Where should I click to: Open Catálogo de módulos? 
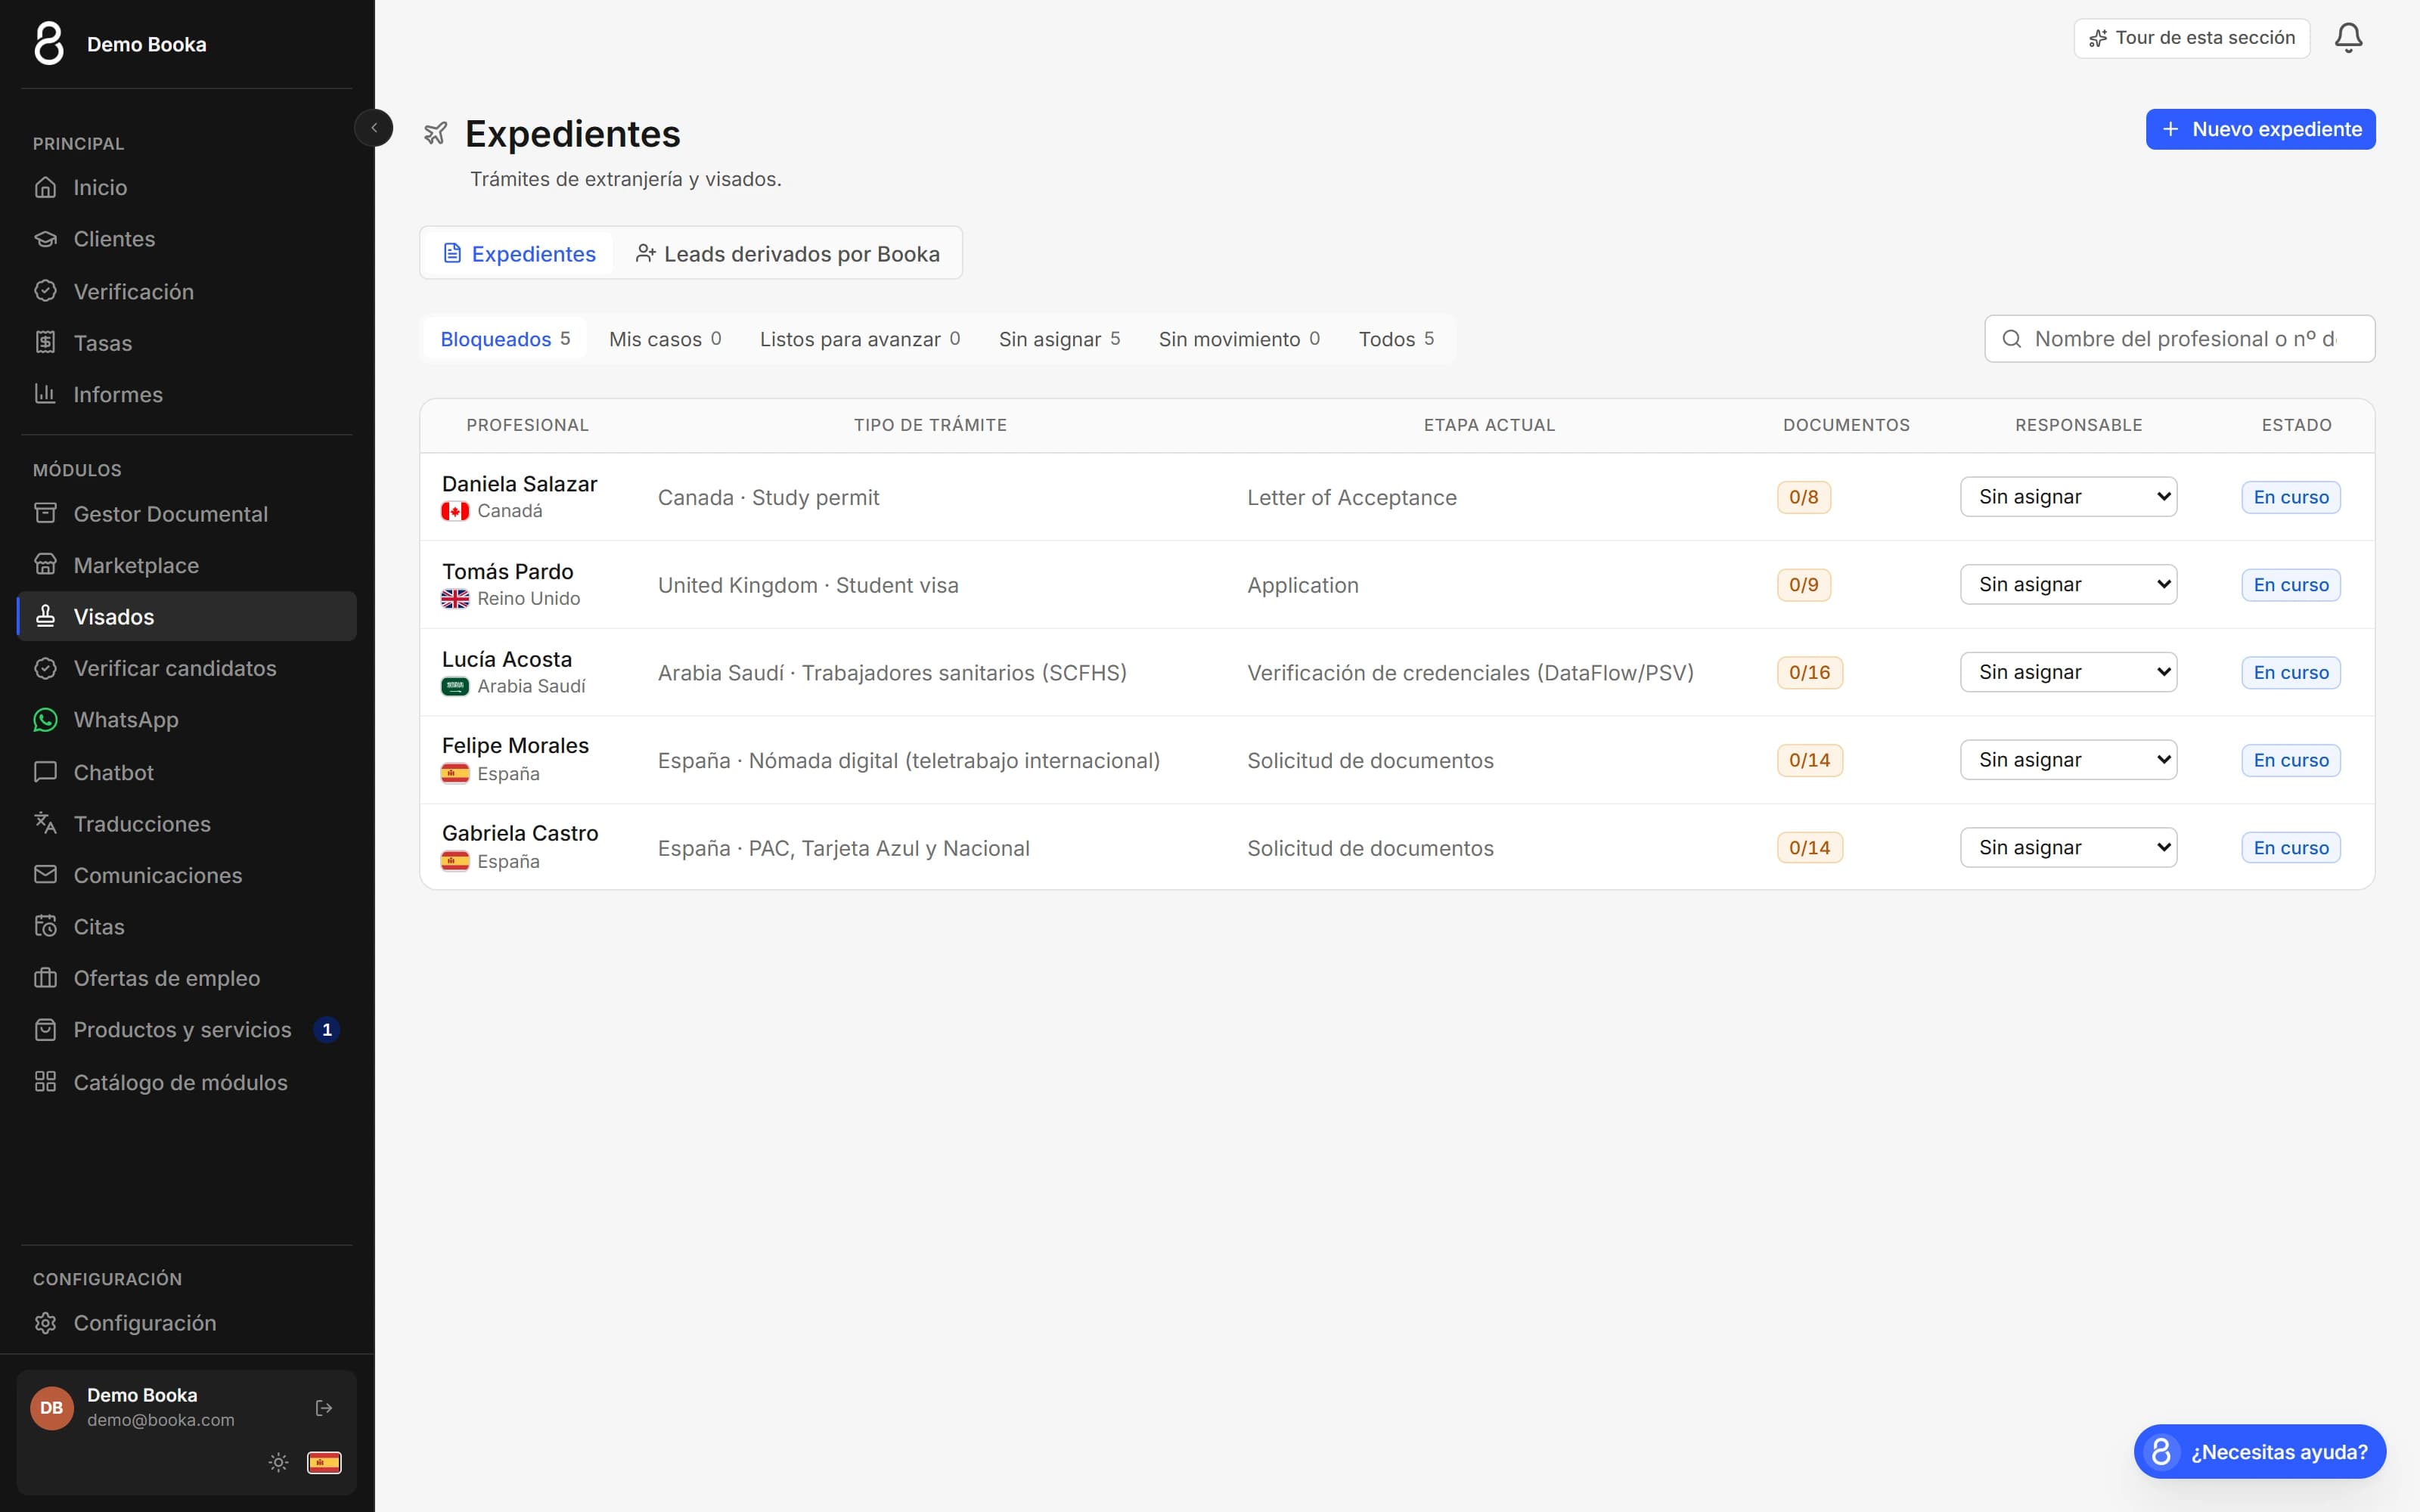click(x=187, y=1082)
